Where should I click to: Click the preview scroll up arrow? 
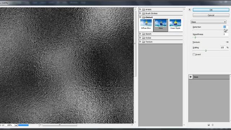(x=135, y=9)
